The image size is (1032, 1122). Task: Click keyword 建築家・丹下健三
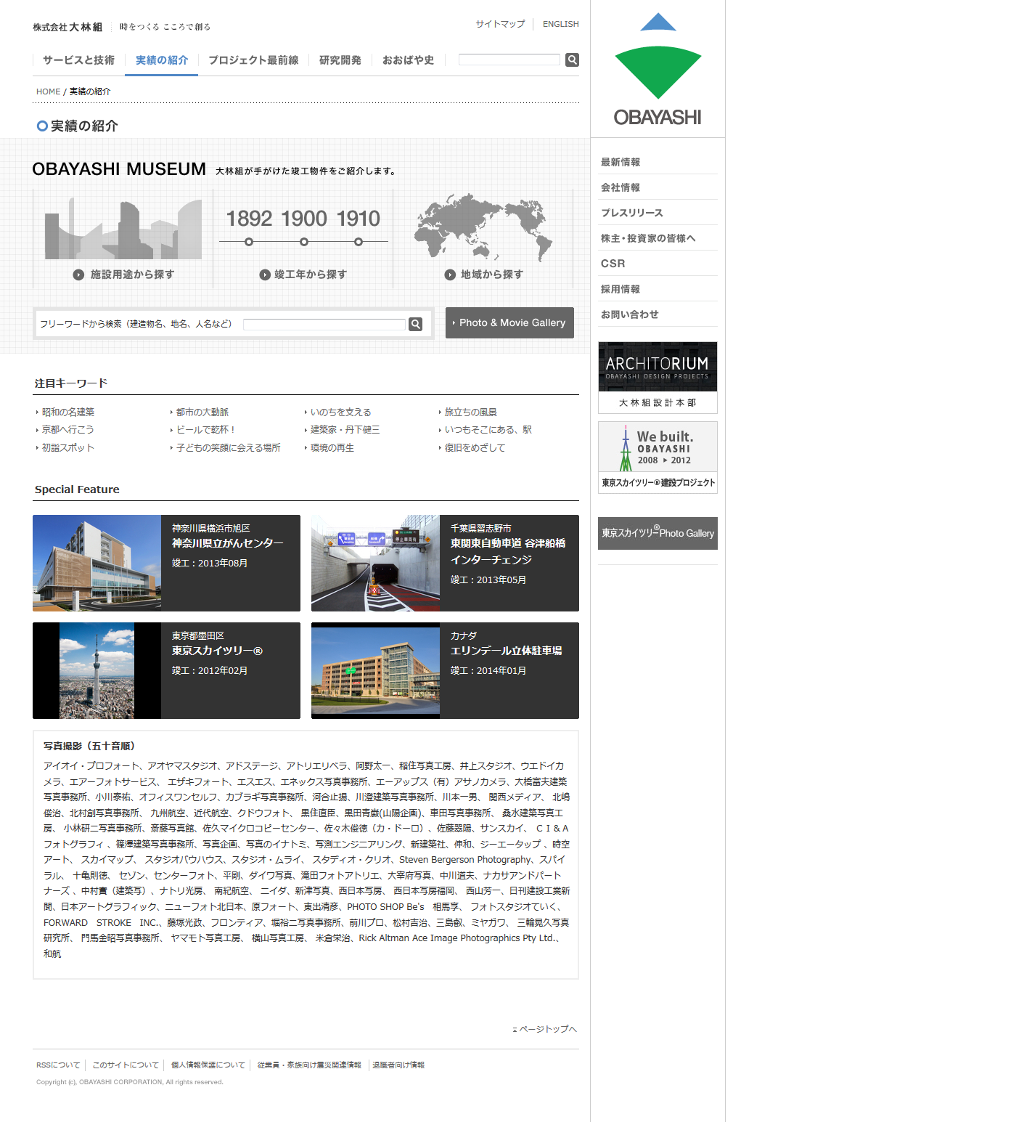pyautogui.click(x=345, y=430)
